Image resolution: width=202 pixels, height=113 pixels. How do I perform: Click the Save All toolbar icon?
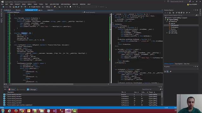tap(18, 7)
